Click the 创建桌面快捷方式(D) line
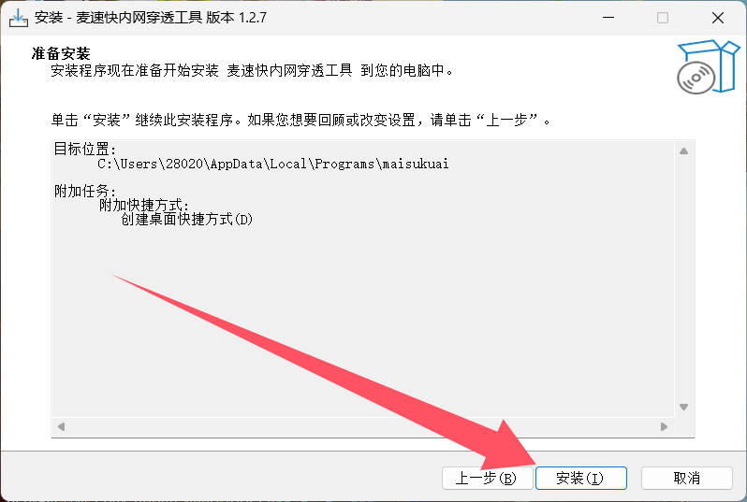 tap(187, 220)
